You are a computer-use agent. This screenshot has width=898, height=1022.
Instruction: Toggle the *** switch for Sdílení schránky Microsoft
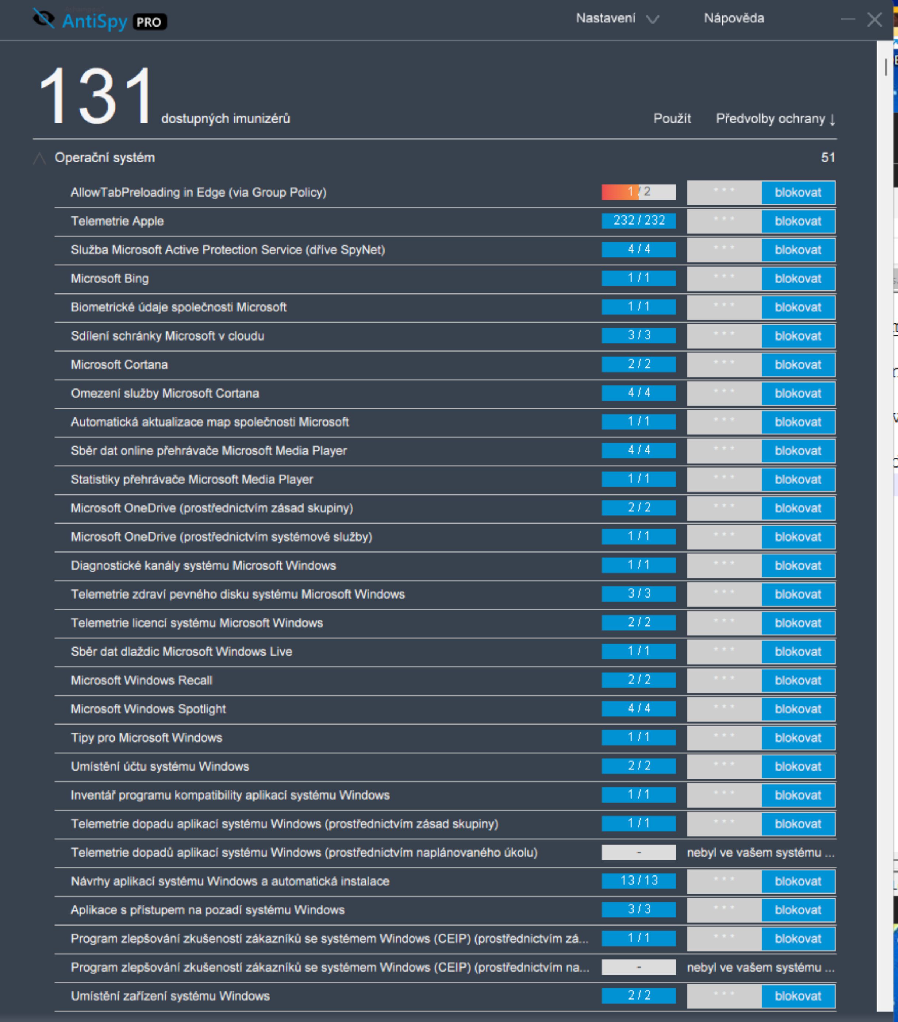pyautogui.click(x=724, y=335)
